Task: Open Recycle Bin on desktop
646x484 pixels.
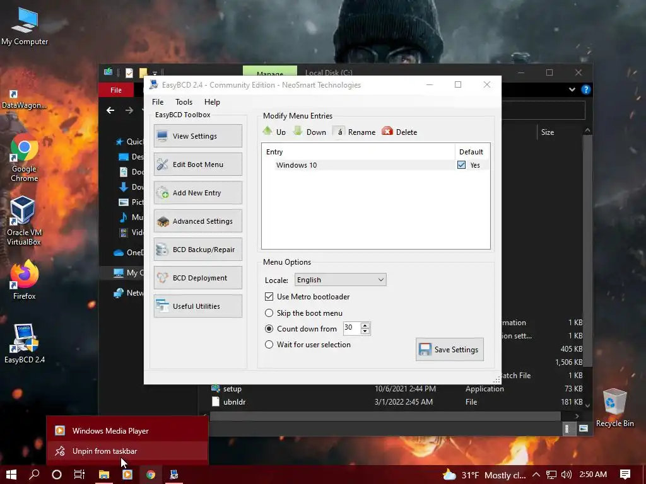Action: (x=614, y=408)
